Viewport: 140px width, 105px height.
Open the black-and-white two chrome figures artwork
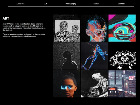[66, 28]
